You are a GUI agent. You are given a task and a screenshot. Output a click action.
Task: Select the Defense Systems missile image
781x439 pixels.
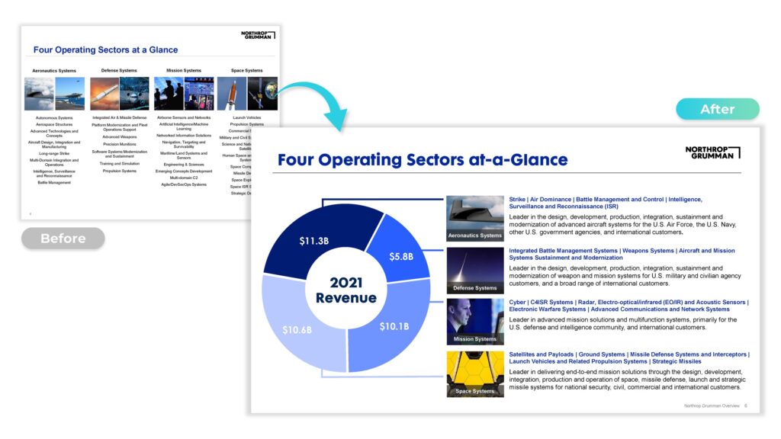pos(474,270)
